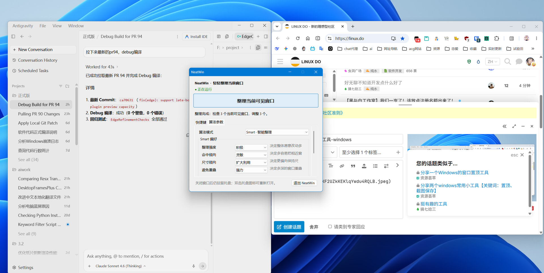Image resolution: width=544 pixels, height=273 pixels.
Task: Open Pulling PR 90 Changes conversation
Action: pos(41,114)
